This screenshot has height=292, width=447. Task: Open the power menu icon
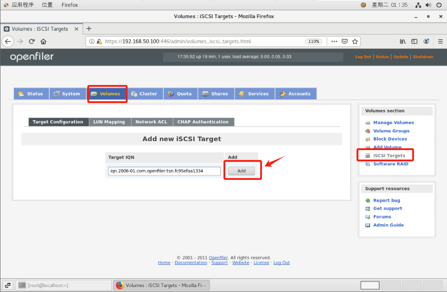[x=439, y=5]
